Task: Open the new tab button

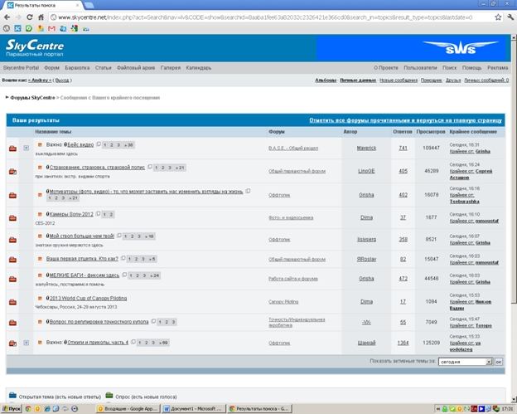Action: tap(89, 5)
